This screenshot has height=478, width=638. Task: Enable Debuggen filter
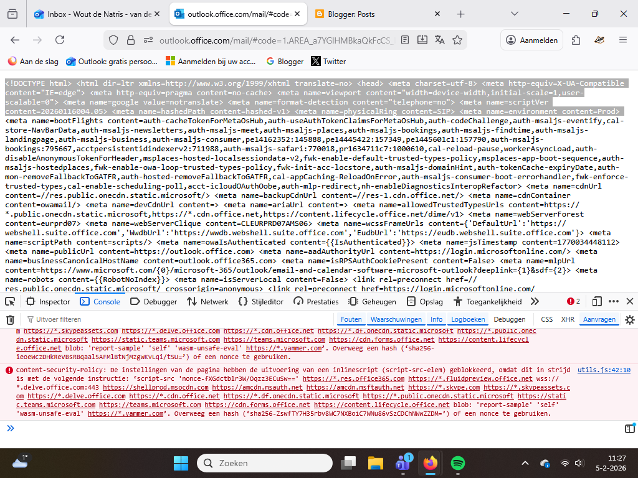click(510, 319)
